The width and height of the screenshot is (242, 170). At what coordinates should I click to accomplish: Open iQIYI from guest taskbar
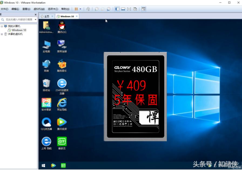pyautogui.click(x=63, y=165)
